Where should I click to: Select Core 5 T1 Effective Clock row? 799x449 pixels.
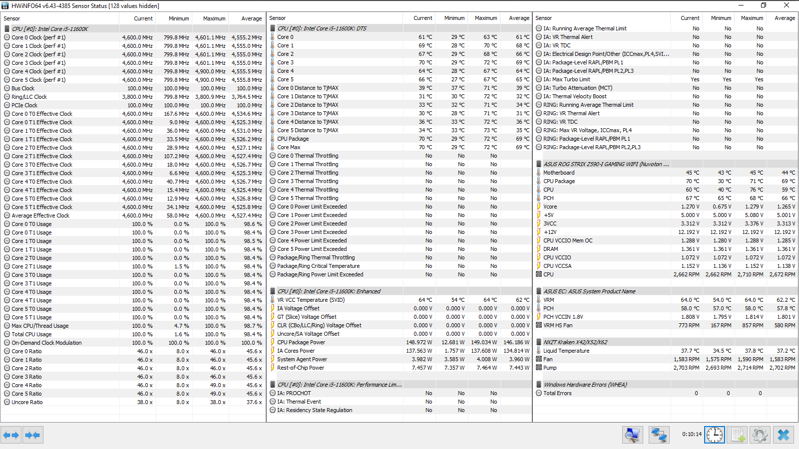[133, 207]
